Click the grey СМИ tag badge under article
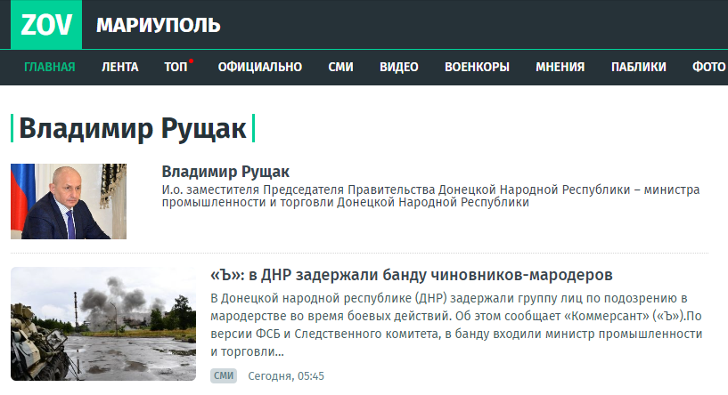The height and width of the screenshot is (395, 728). click(x=224, y=376)
